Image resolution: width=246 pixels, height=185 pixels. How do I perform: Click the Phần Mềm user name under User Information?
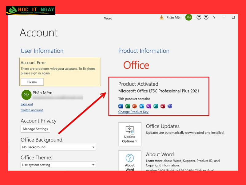coord(42,93)
